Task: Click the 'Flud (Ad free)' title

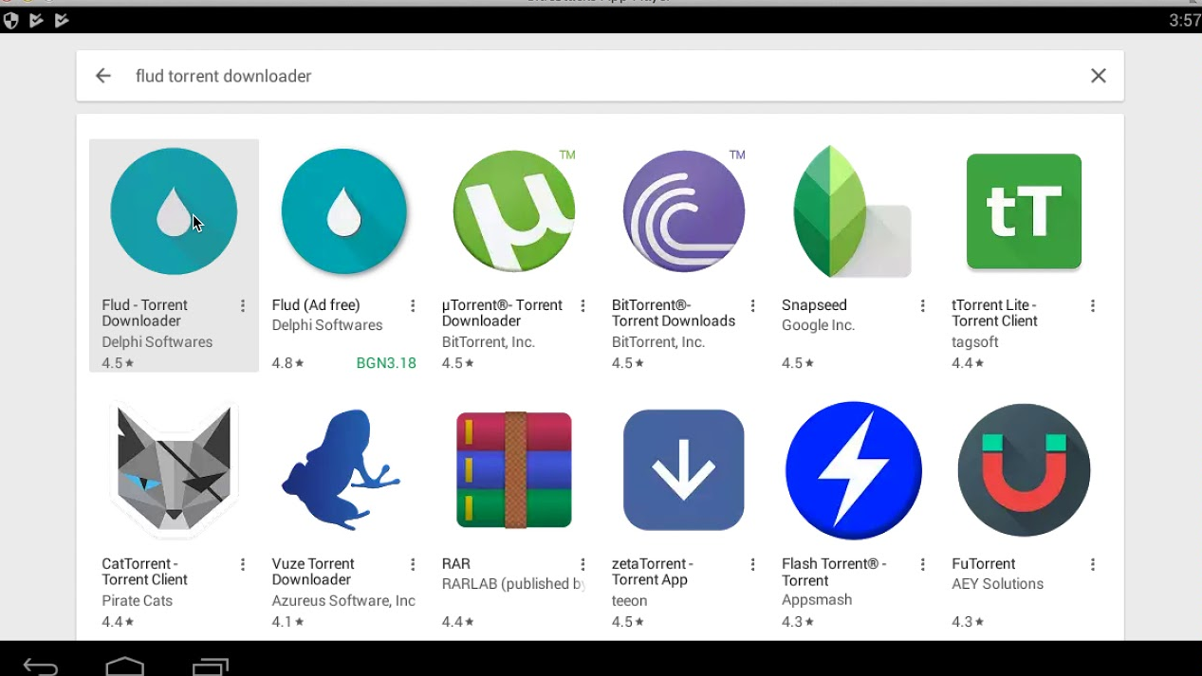Action: pos(316,305)
